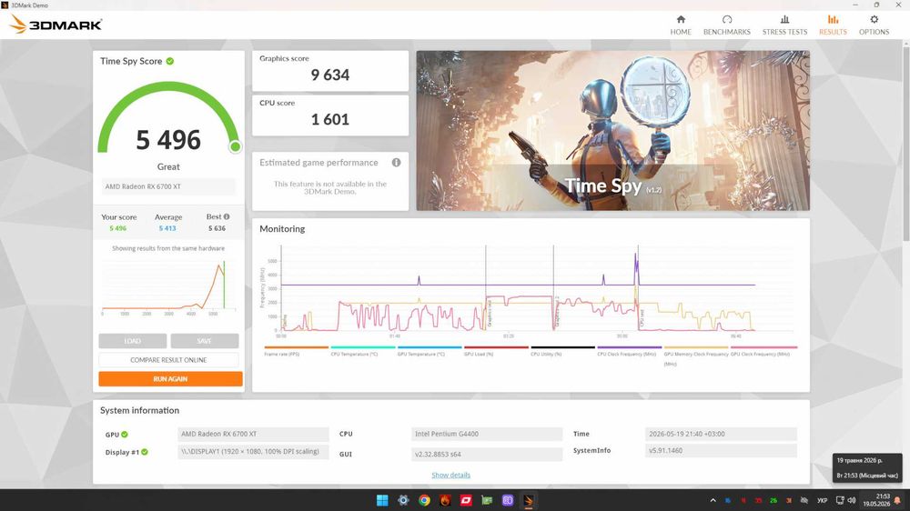Click the volume icon in system tray

(852, 500)
